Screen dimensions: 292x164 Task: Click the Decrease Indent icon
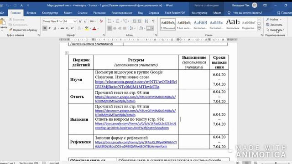134,21
